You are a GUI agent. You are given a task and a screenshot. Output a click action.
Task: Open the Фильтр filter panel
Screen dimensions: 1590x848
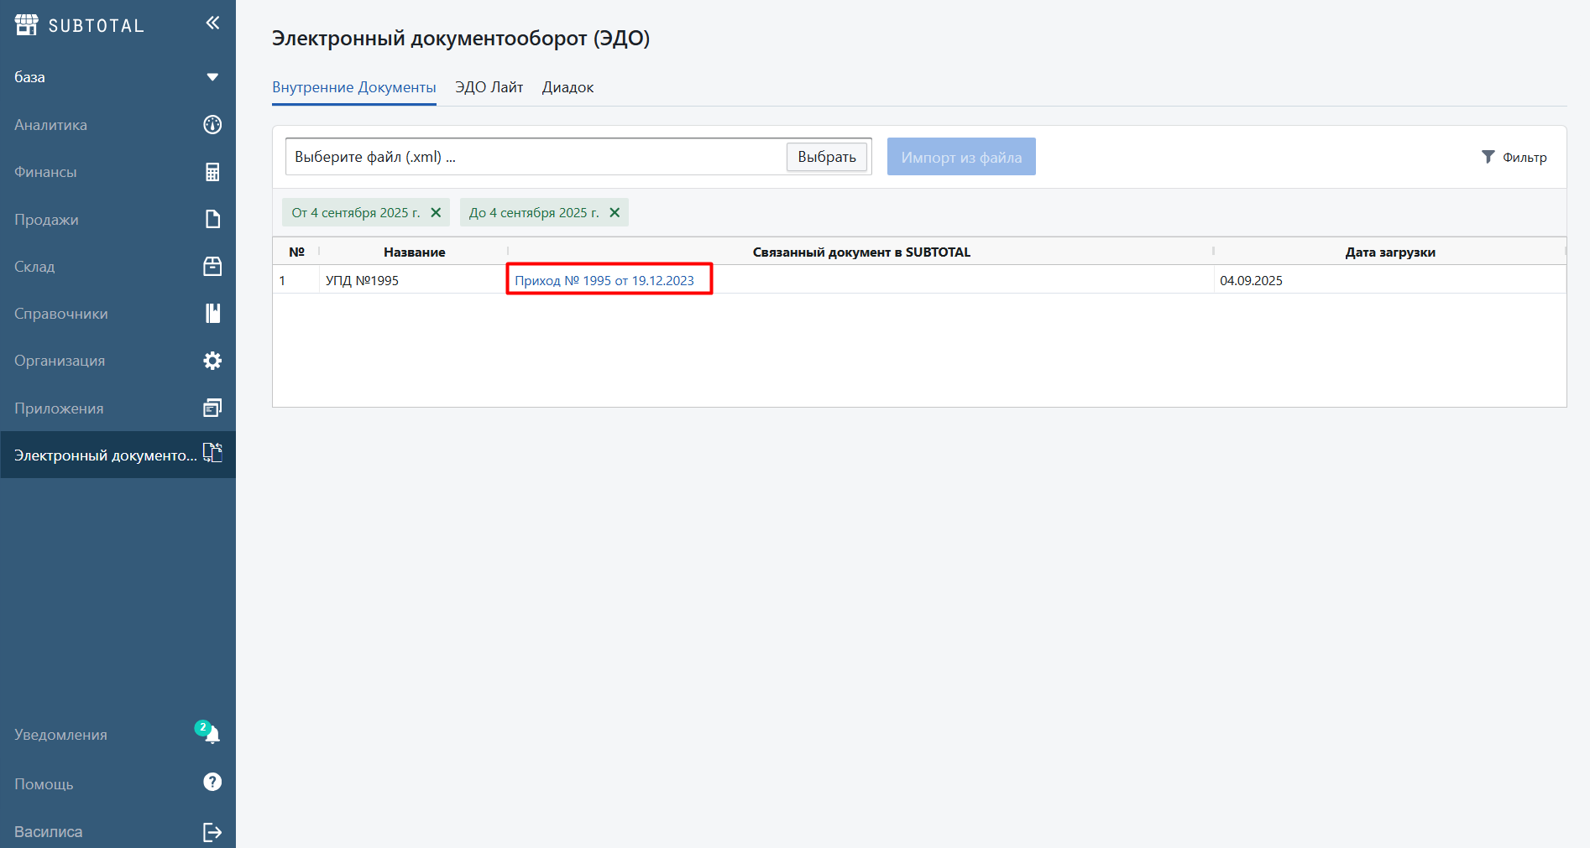[x=1514, y=158]
